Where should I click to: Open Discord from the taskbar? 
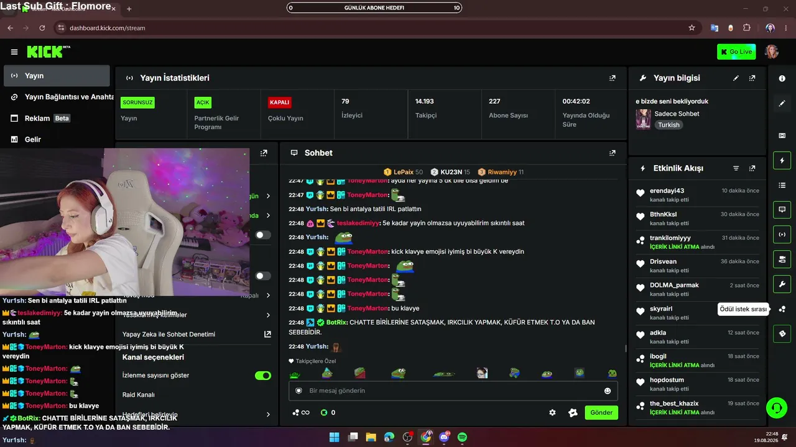coord(444,437)
